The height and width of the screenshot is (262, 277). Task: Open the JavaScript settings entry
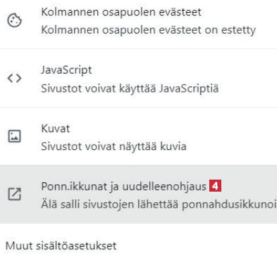[x=138, y=78]
